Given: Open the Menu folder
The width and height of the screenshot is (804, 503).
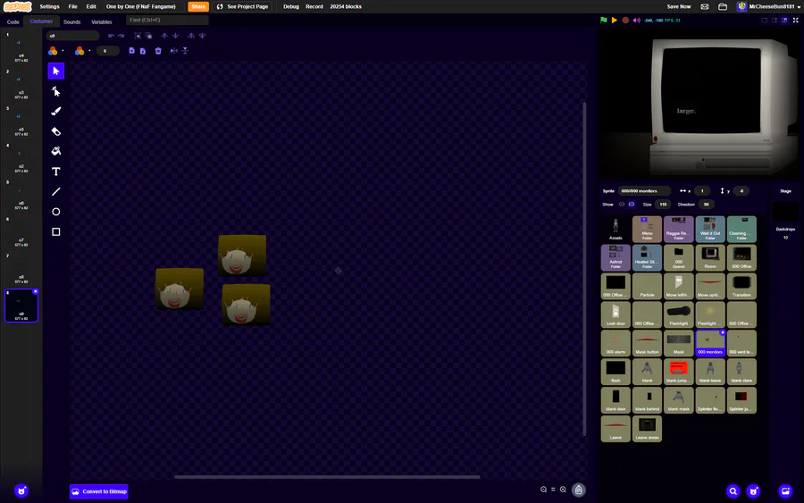Looking at the screenshot, I should (647, 229).
